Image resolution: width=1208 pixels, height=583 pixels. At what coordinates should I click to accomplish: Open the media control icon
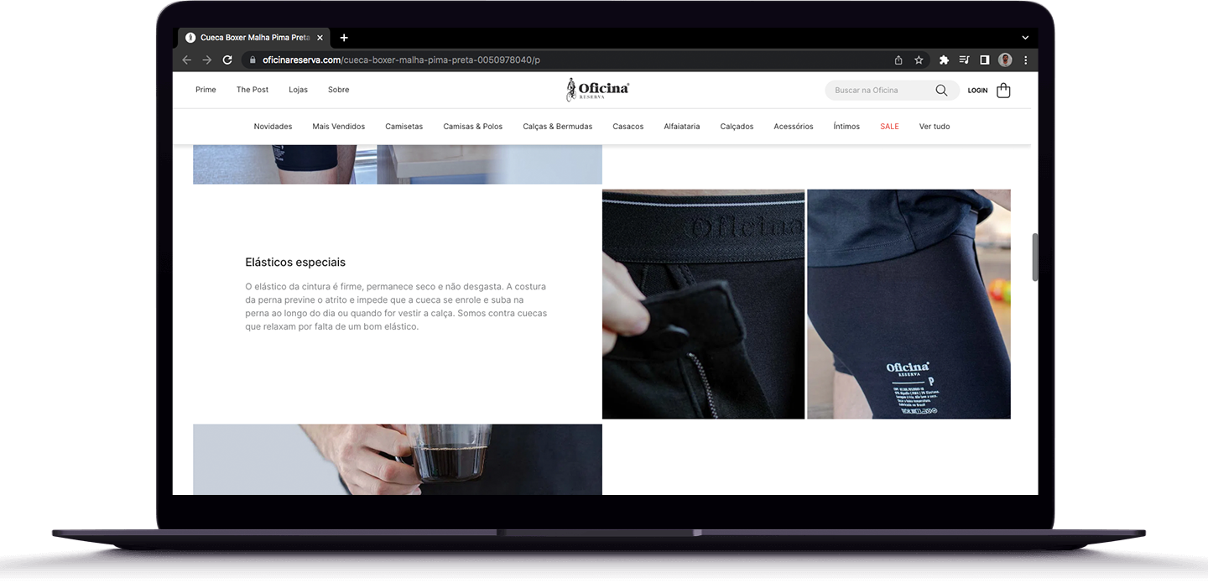pyautogui.click(x=964, y=60)
